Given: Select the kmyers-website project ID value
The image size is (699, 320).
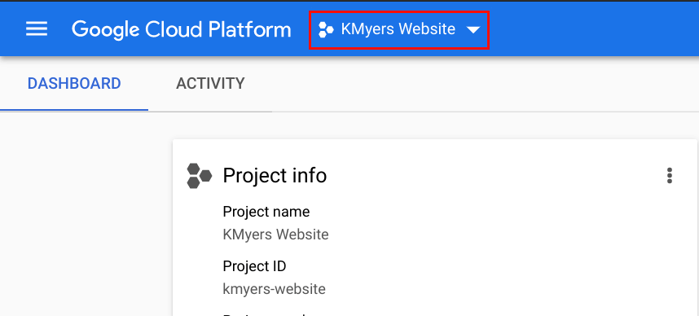Looking at the screenshot, I should tap(275, 289).
